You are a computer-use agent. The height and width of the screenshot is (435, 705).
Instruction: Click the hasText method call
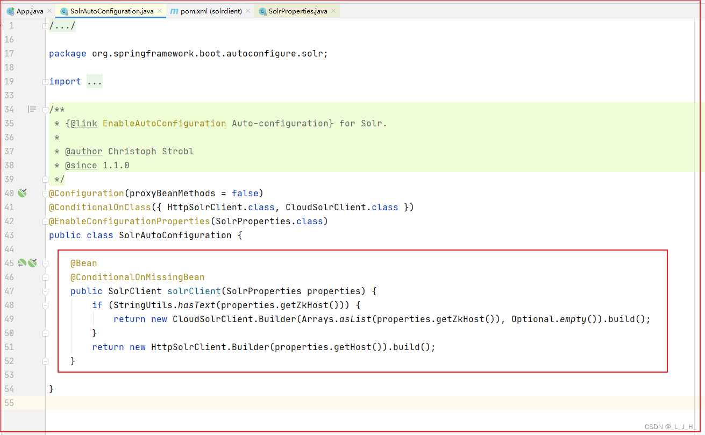pyautogui.click(x=197, y=305)
